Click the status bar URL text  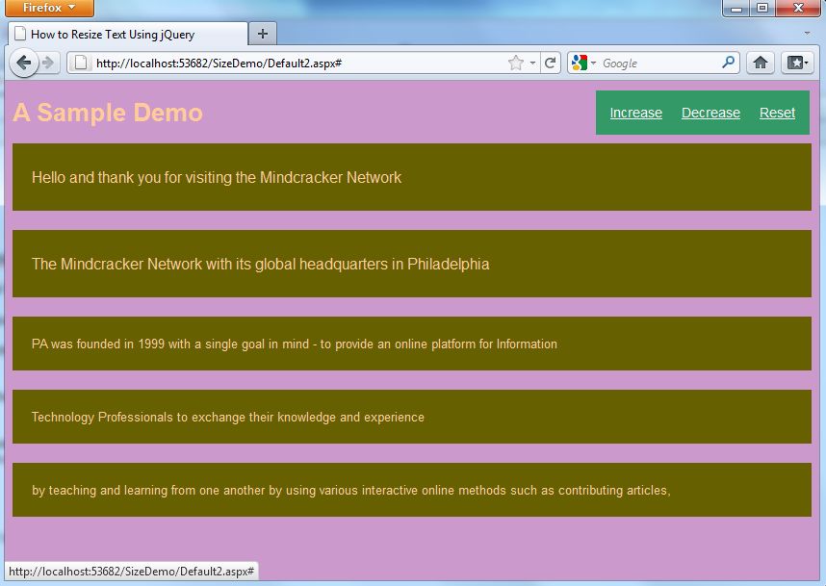131,572
